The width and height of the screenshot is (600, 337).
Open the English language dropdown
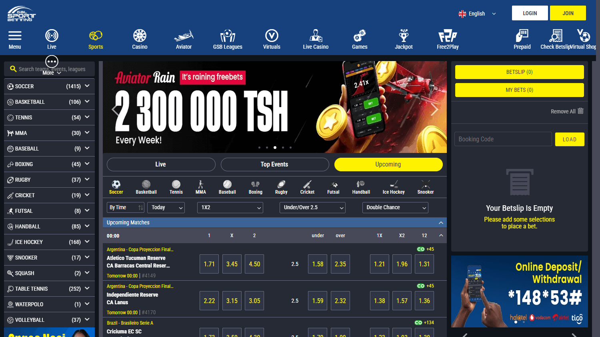click(477, 14)
